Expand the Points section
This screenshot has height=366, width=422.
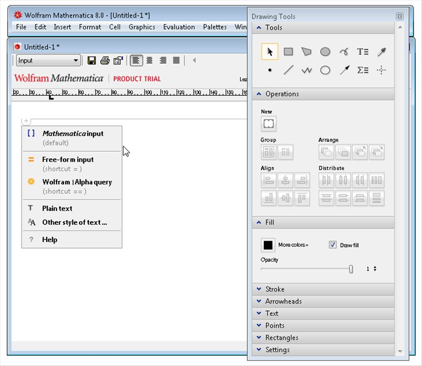click(323, 325)
